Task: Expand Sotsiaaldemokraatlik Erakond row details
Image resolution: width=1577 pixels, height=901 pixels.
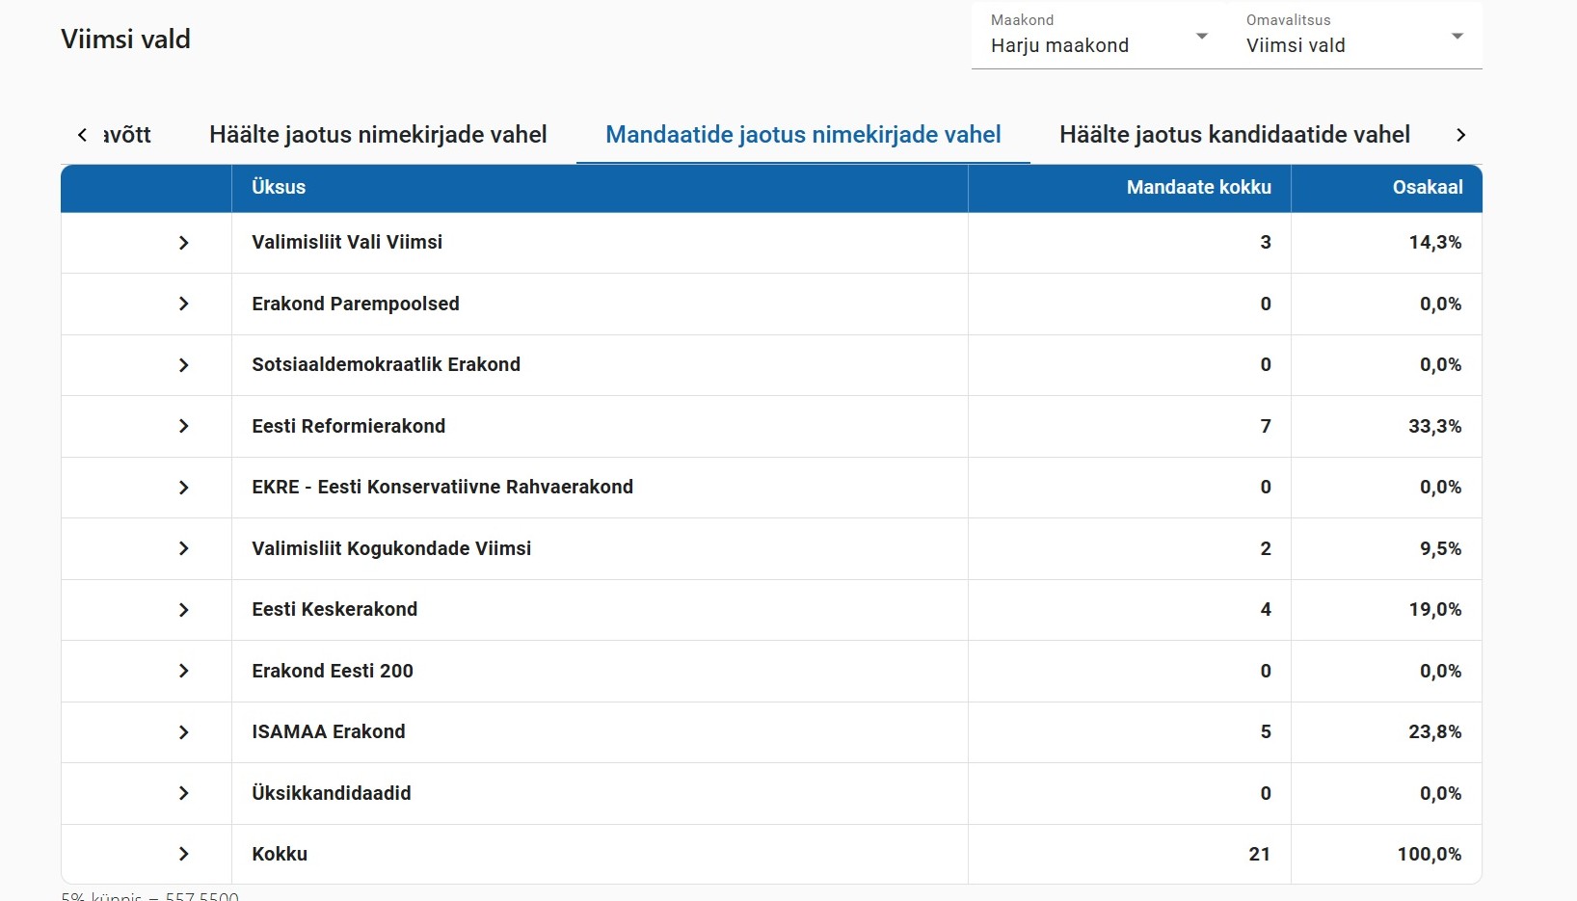Action: [183, 365]
